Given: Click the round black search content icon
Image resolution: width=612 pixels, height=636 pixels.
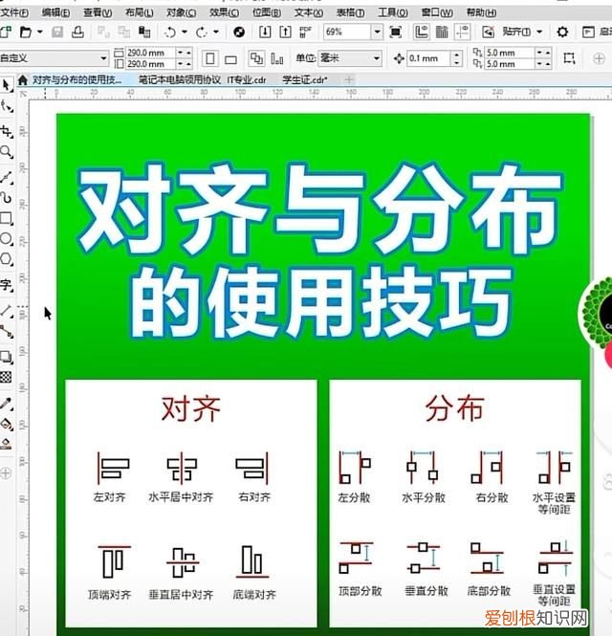Looking at the screenshot, I should pyautogui.click(x=239, y=32).
